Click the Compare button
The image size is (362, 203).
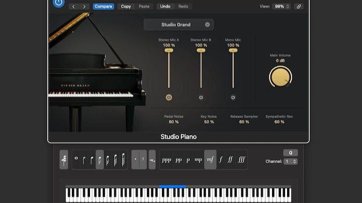click(103, 7)
